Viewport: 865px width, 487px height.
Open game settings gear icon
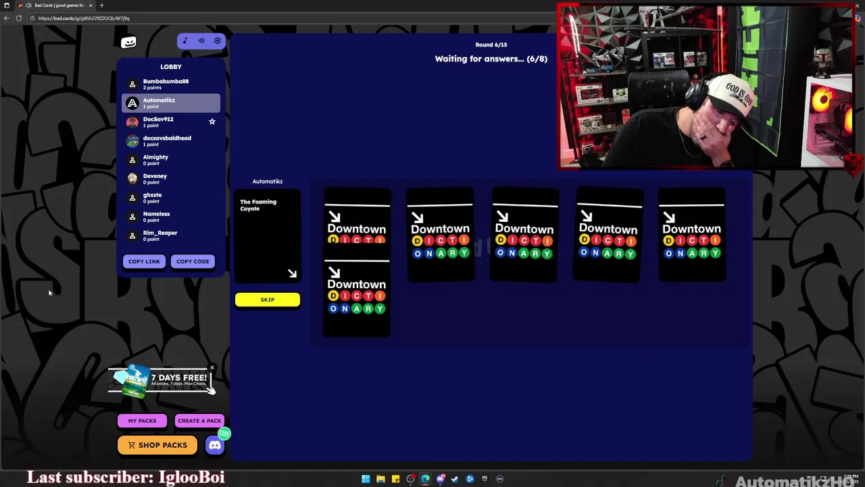217,41
